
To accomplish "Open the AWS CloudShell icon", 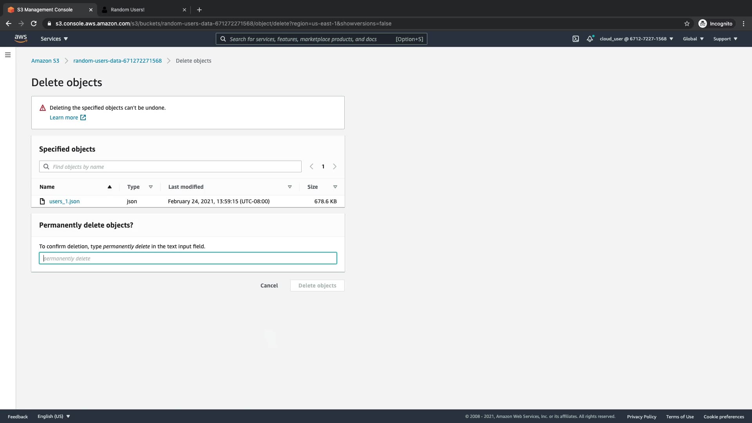I will (575, 39).
